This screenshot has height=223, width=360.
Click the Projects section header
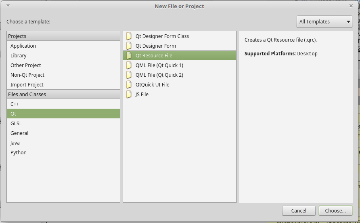(x=63, y=36)
